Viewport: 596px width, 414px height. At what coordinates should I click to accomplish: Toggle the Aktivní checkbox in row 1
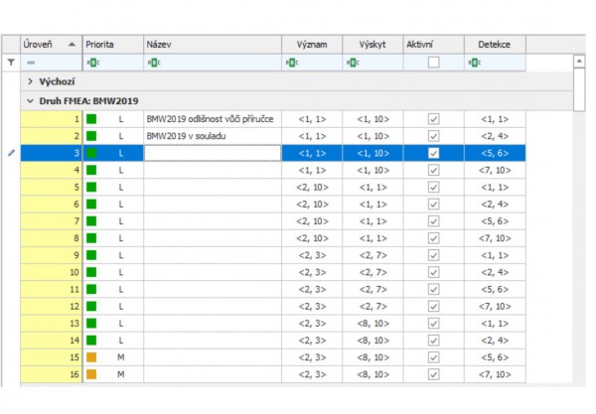click(432, 119)
